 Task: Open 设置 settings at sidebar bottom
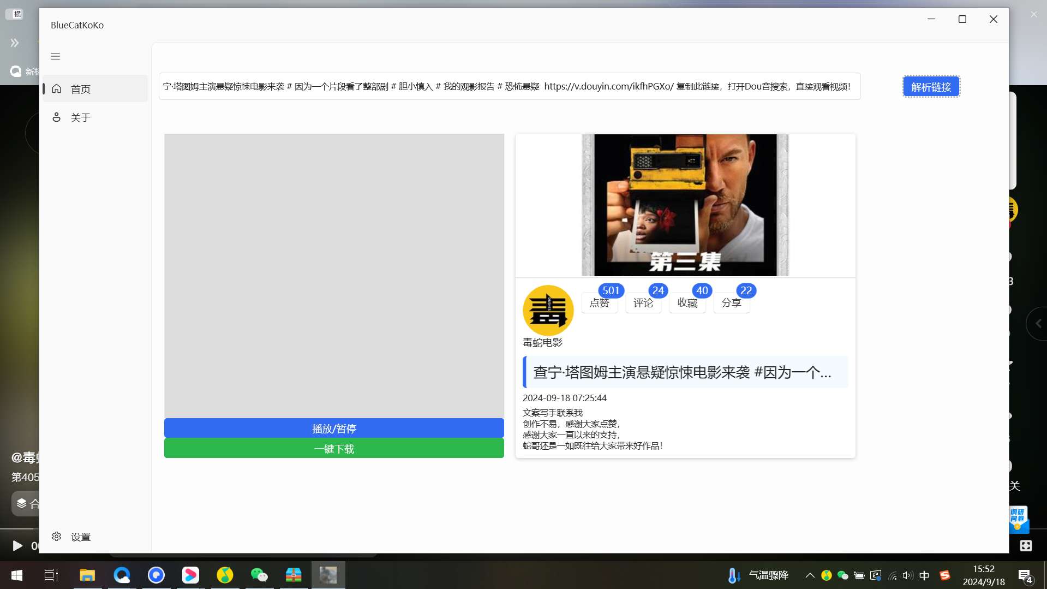point(95,537)
